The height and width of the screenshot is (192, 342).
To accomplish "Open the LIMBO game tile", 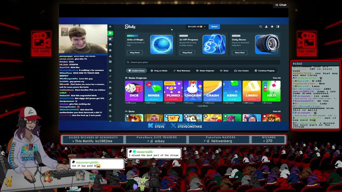I will (252, 91).
